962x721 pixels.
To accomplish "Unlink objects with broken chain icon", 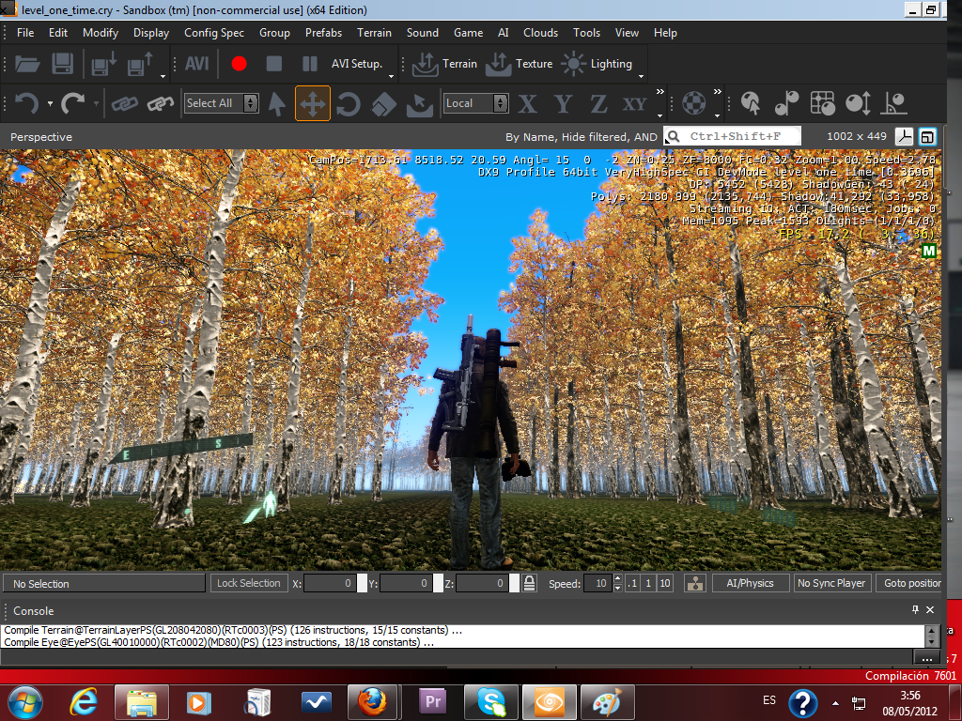I will 160,103.
